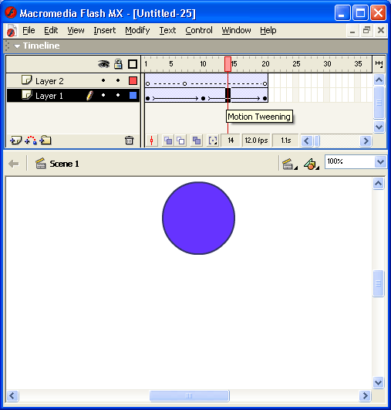Open the 100% zoom dropdown

(x=380, y=162)
